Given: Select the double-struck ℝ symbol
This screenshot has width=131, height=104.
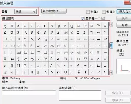Looking at the screenshot, I should [x=92, y=26].
